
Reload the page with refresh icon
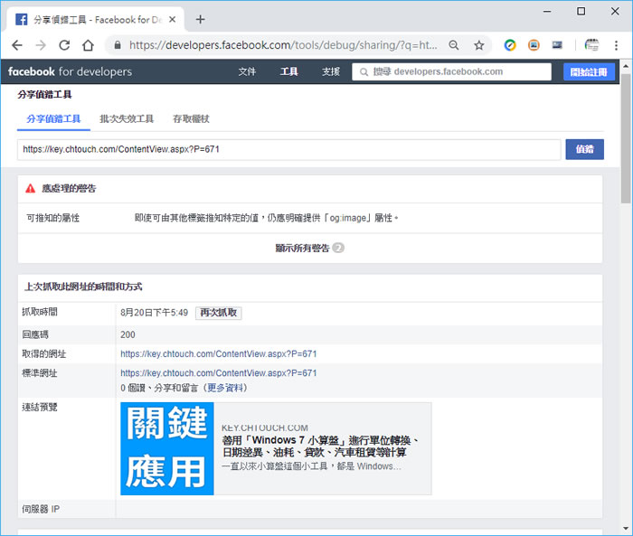pos(64,45)
